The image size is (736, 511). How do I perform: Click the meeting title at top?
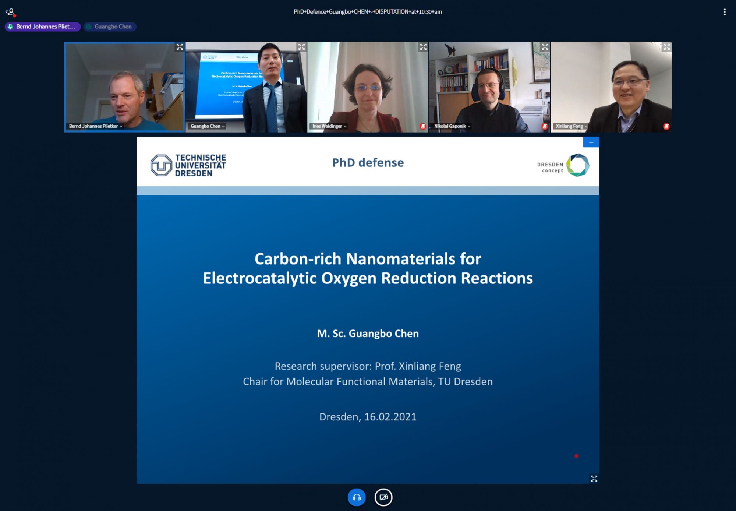click(x=368, y=12)
